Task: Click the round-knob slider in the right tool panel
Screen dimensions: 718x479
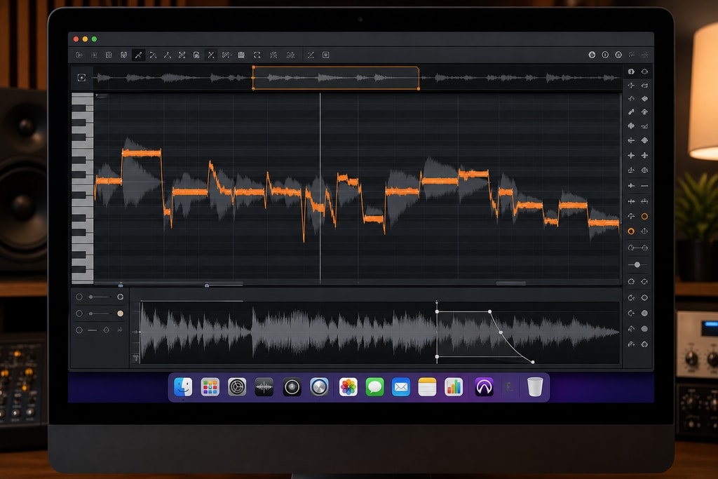Action: 637,264
